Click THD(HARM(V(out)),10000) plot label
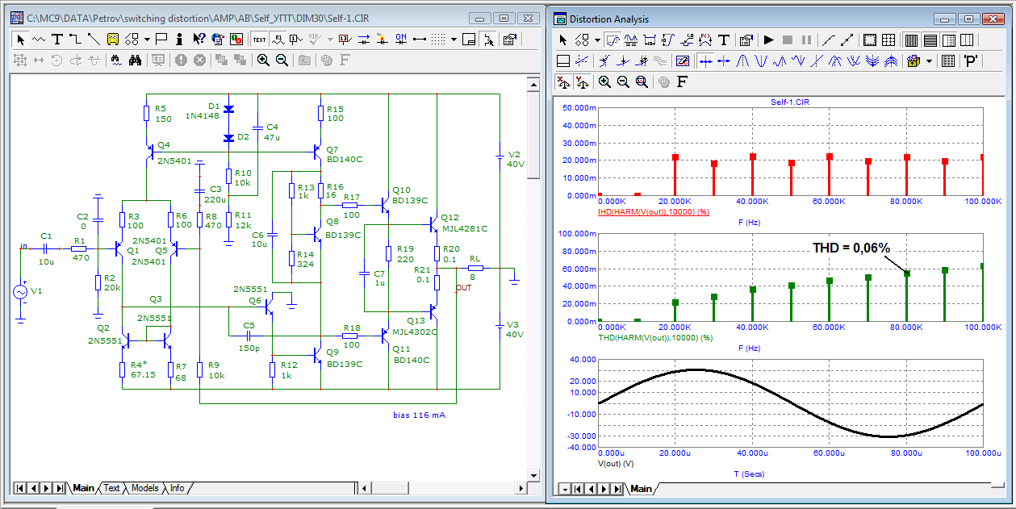 [654, 337]
